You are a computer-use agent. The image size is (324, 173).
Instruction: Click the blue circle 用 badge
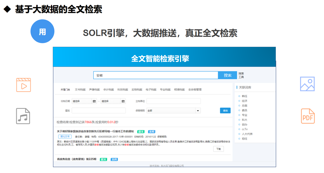(42, 31)
